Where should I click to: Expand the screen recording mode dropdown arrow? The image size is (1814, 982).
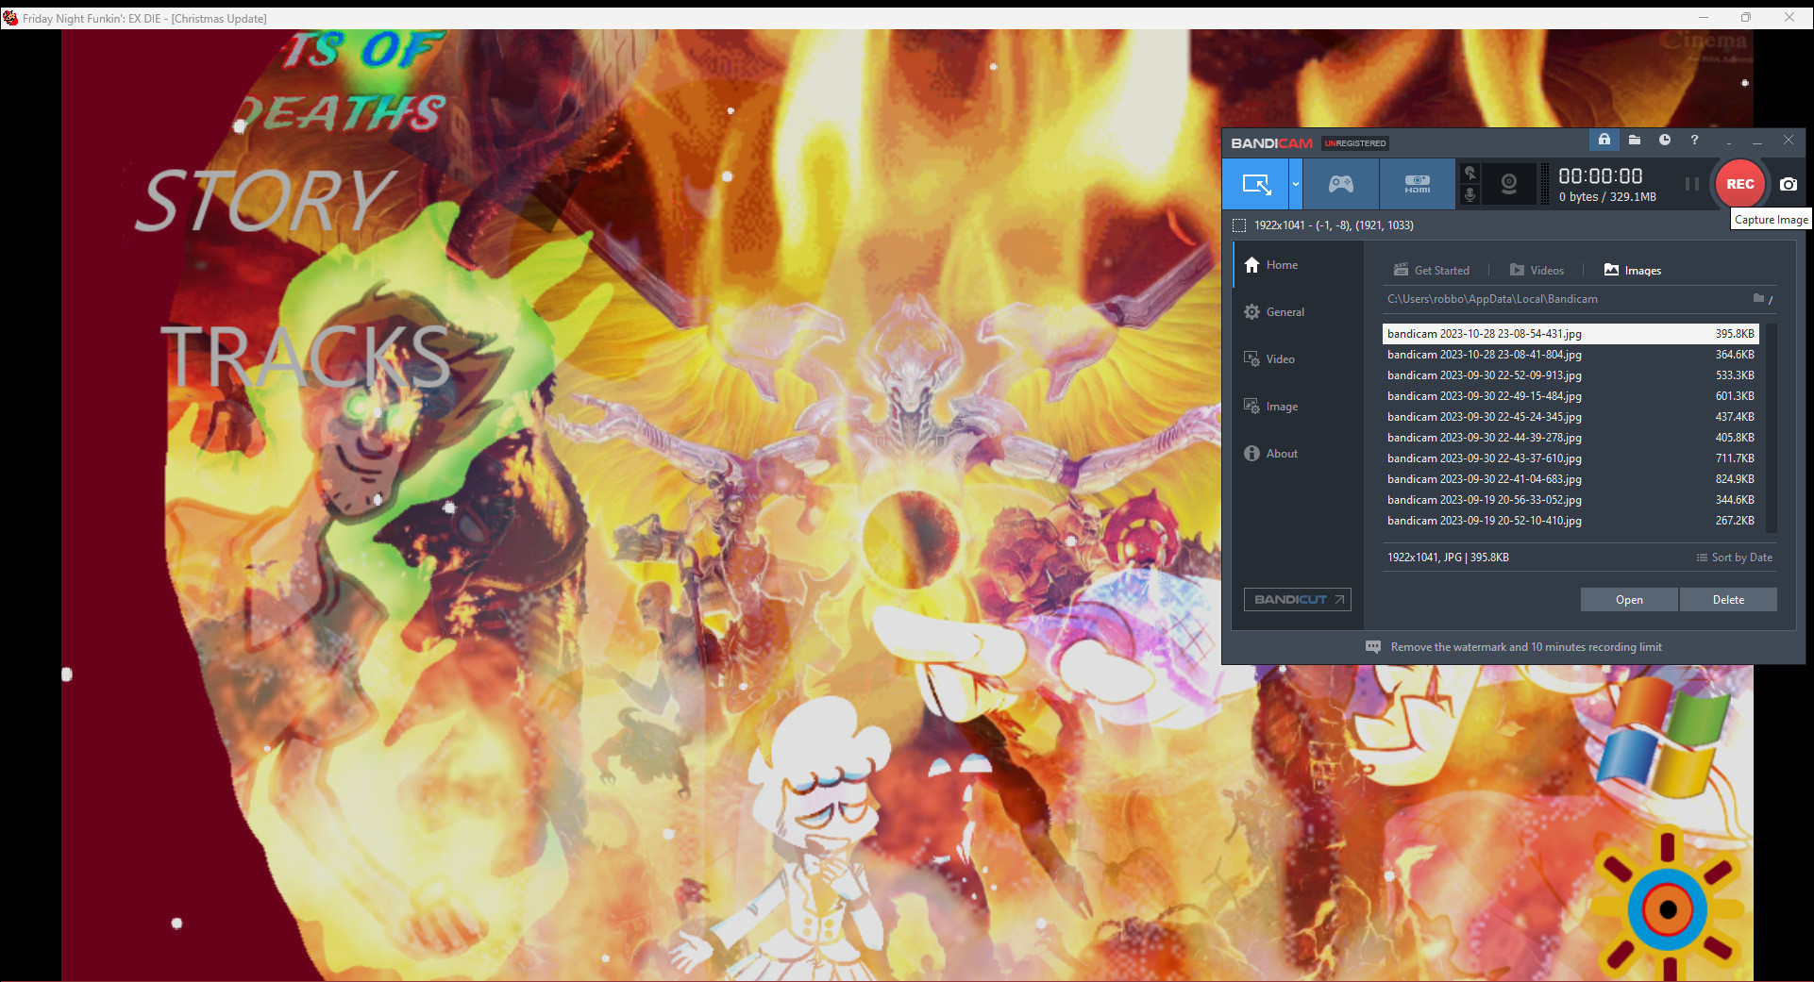tap(1296, 184)
